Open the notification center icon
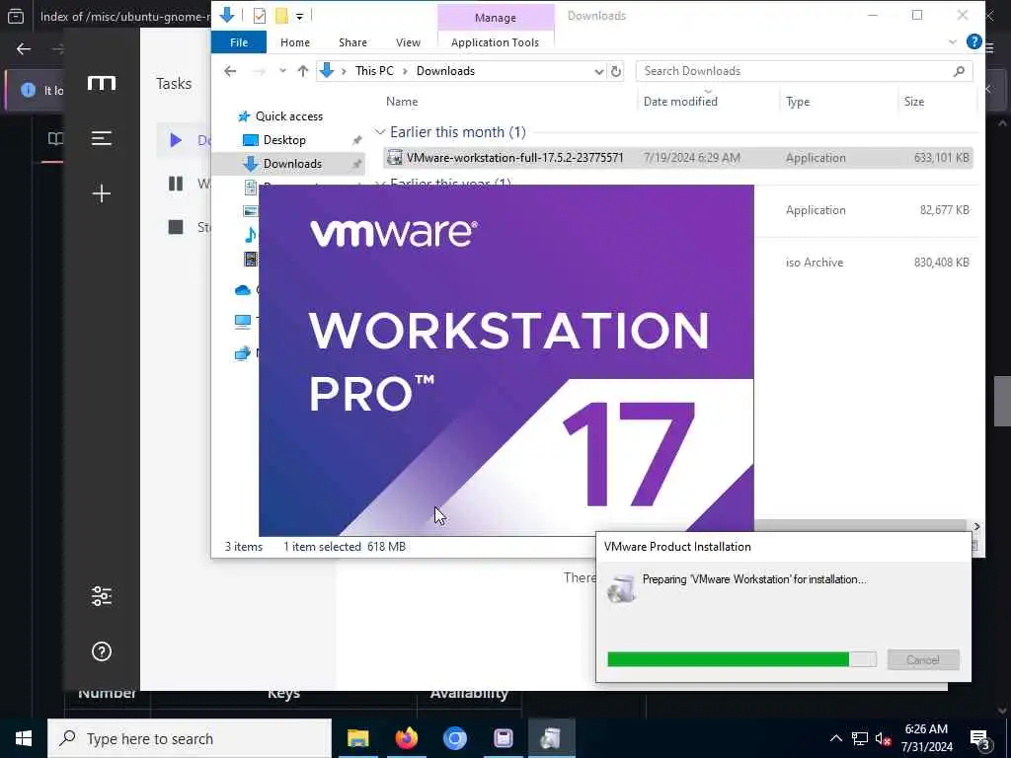The height and width of the screenshot is (758, 1011). coord(980,738)
